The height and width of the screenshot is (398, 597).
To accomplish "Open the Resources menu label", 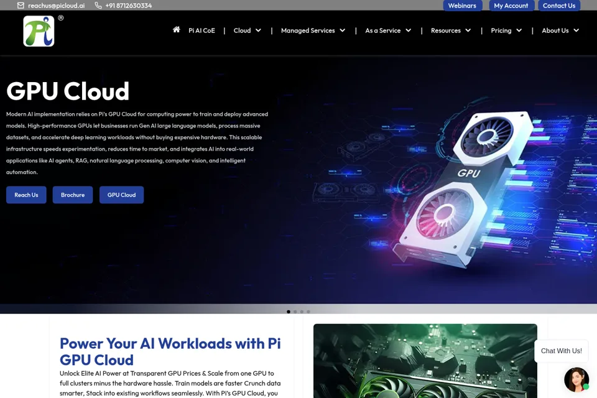I will pos(446,30).
